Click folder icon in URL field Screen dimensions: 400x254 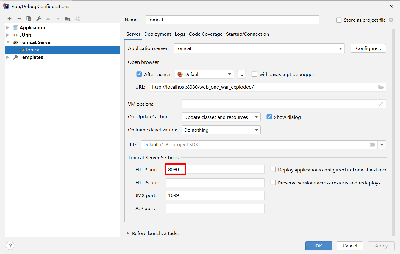(x=381, y=87)
